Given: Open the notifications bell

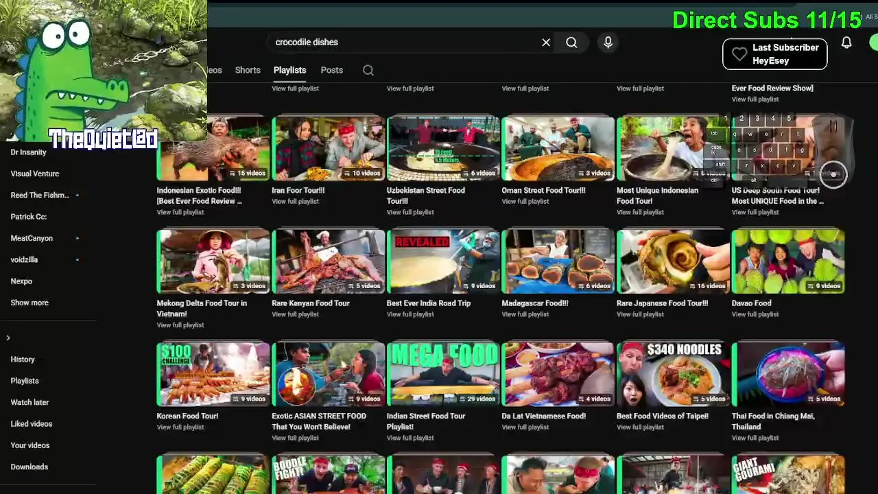Looking at the screenshot, I should [846, 43].
